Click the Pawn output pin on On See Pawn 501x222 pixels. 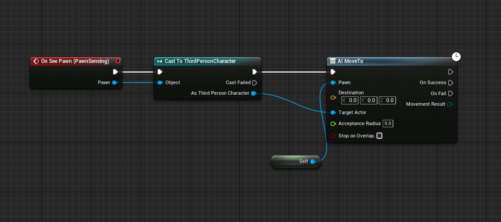pos(115,83)
